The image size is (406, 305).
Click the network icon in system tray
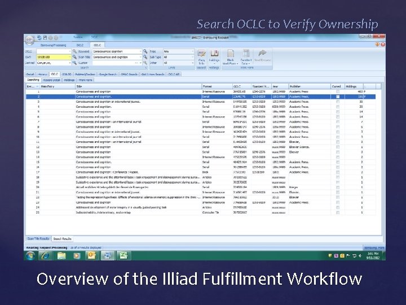coord(354,256)
